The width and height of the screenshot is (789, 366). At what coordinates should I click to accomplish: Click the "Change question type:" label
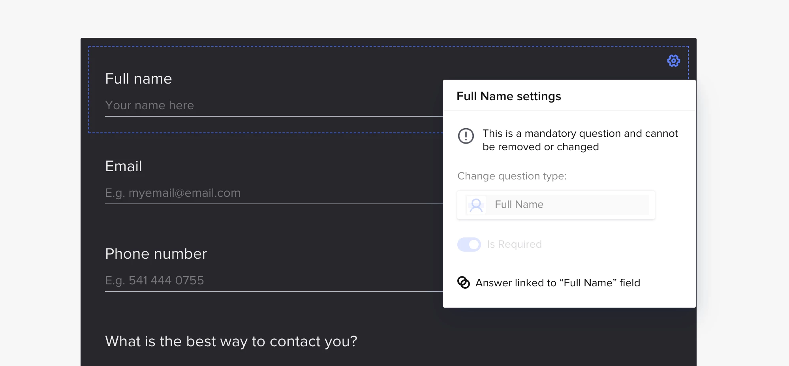[x=512, y=176]
